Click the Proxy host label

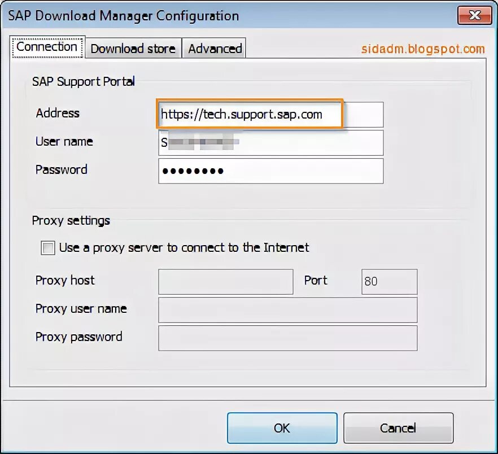tap(65, 280)
